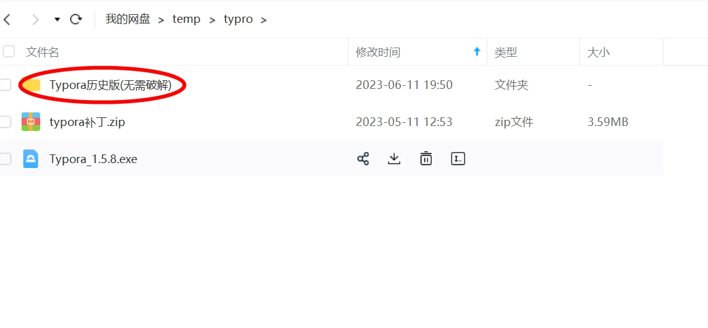Go to 我的网盘 in the breadcrumb
The height and width of the screenshot is (328, 708).
(128, 19)
